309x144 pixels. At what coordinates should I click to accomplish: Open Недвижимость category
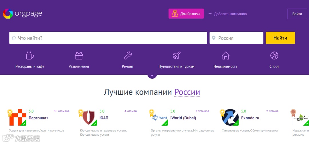(x=225, y=66)
